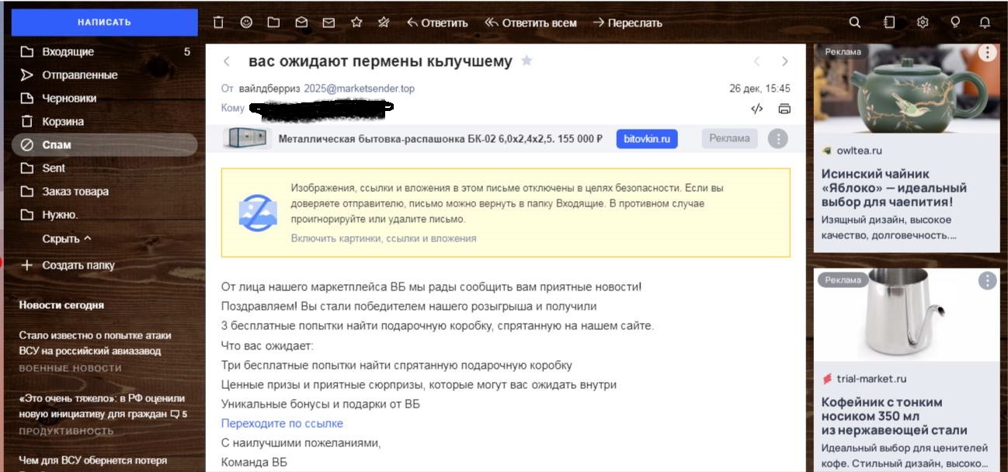The width and height of the screenshot is (1008, 472).
Task: View message source via code icon
Action: 757,109
